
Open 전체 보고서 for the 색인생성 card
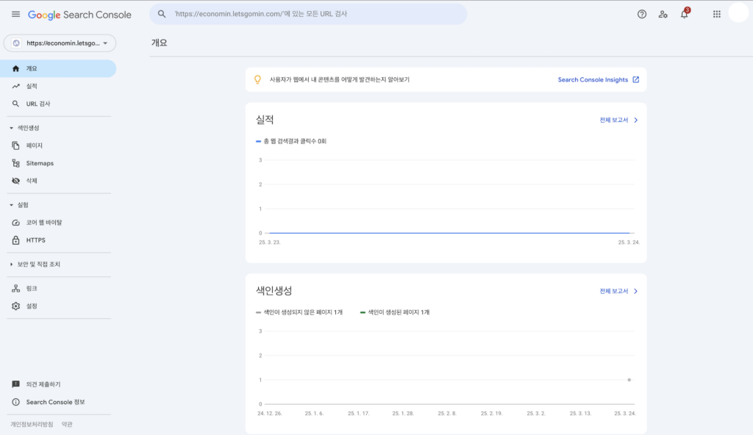click(614, 291)
